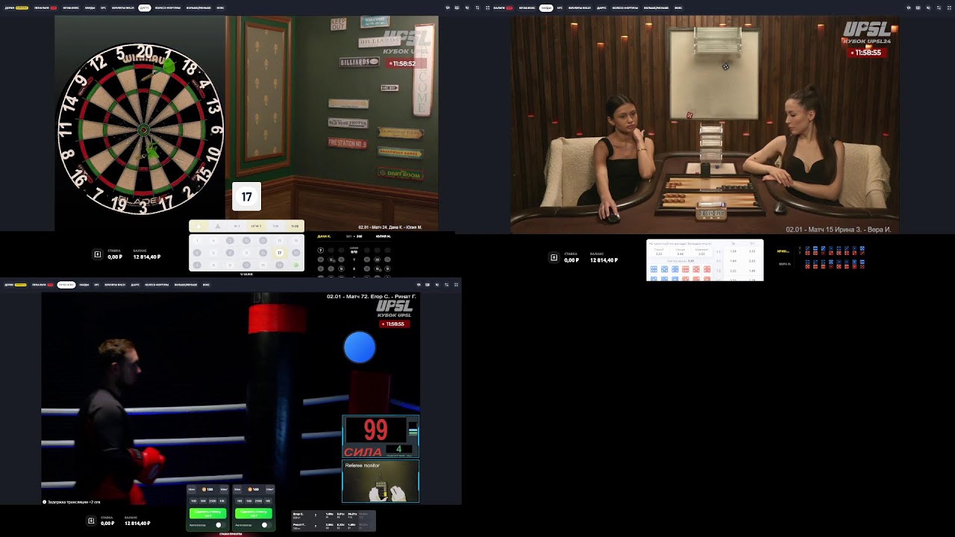Choose 500 chip in left bet panel

tap(203, 501)
